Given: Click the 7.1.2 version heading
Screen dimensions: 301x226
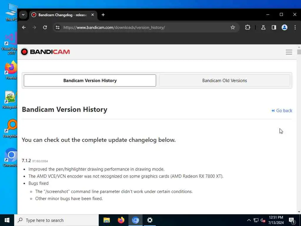Looking at the screenshot, I should pyautogui.click(x=26, y=160).
